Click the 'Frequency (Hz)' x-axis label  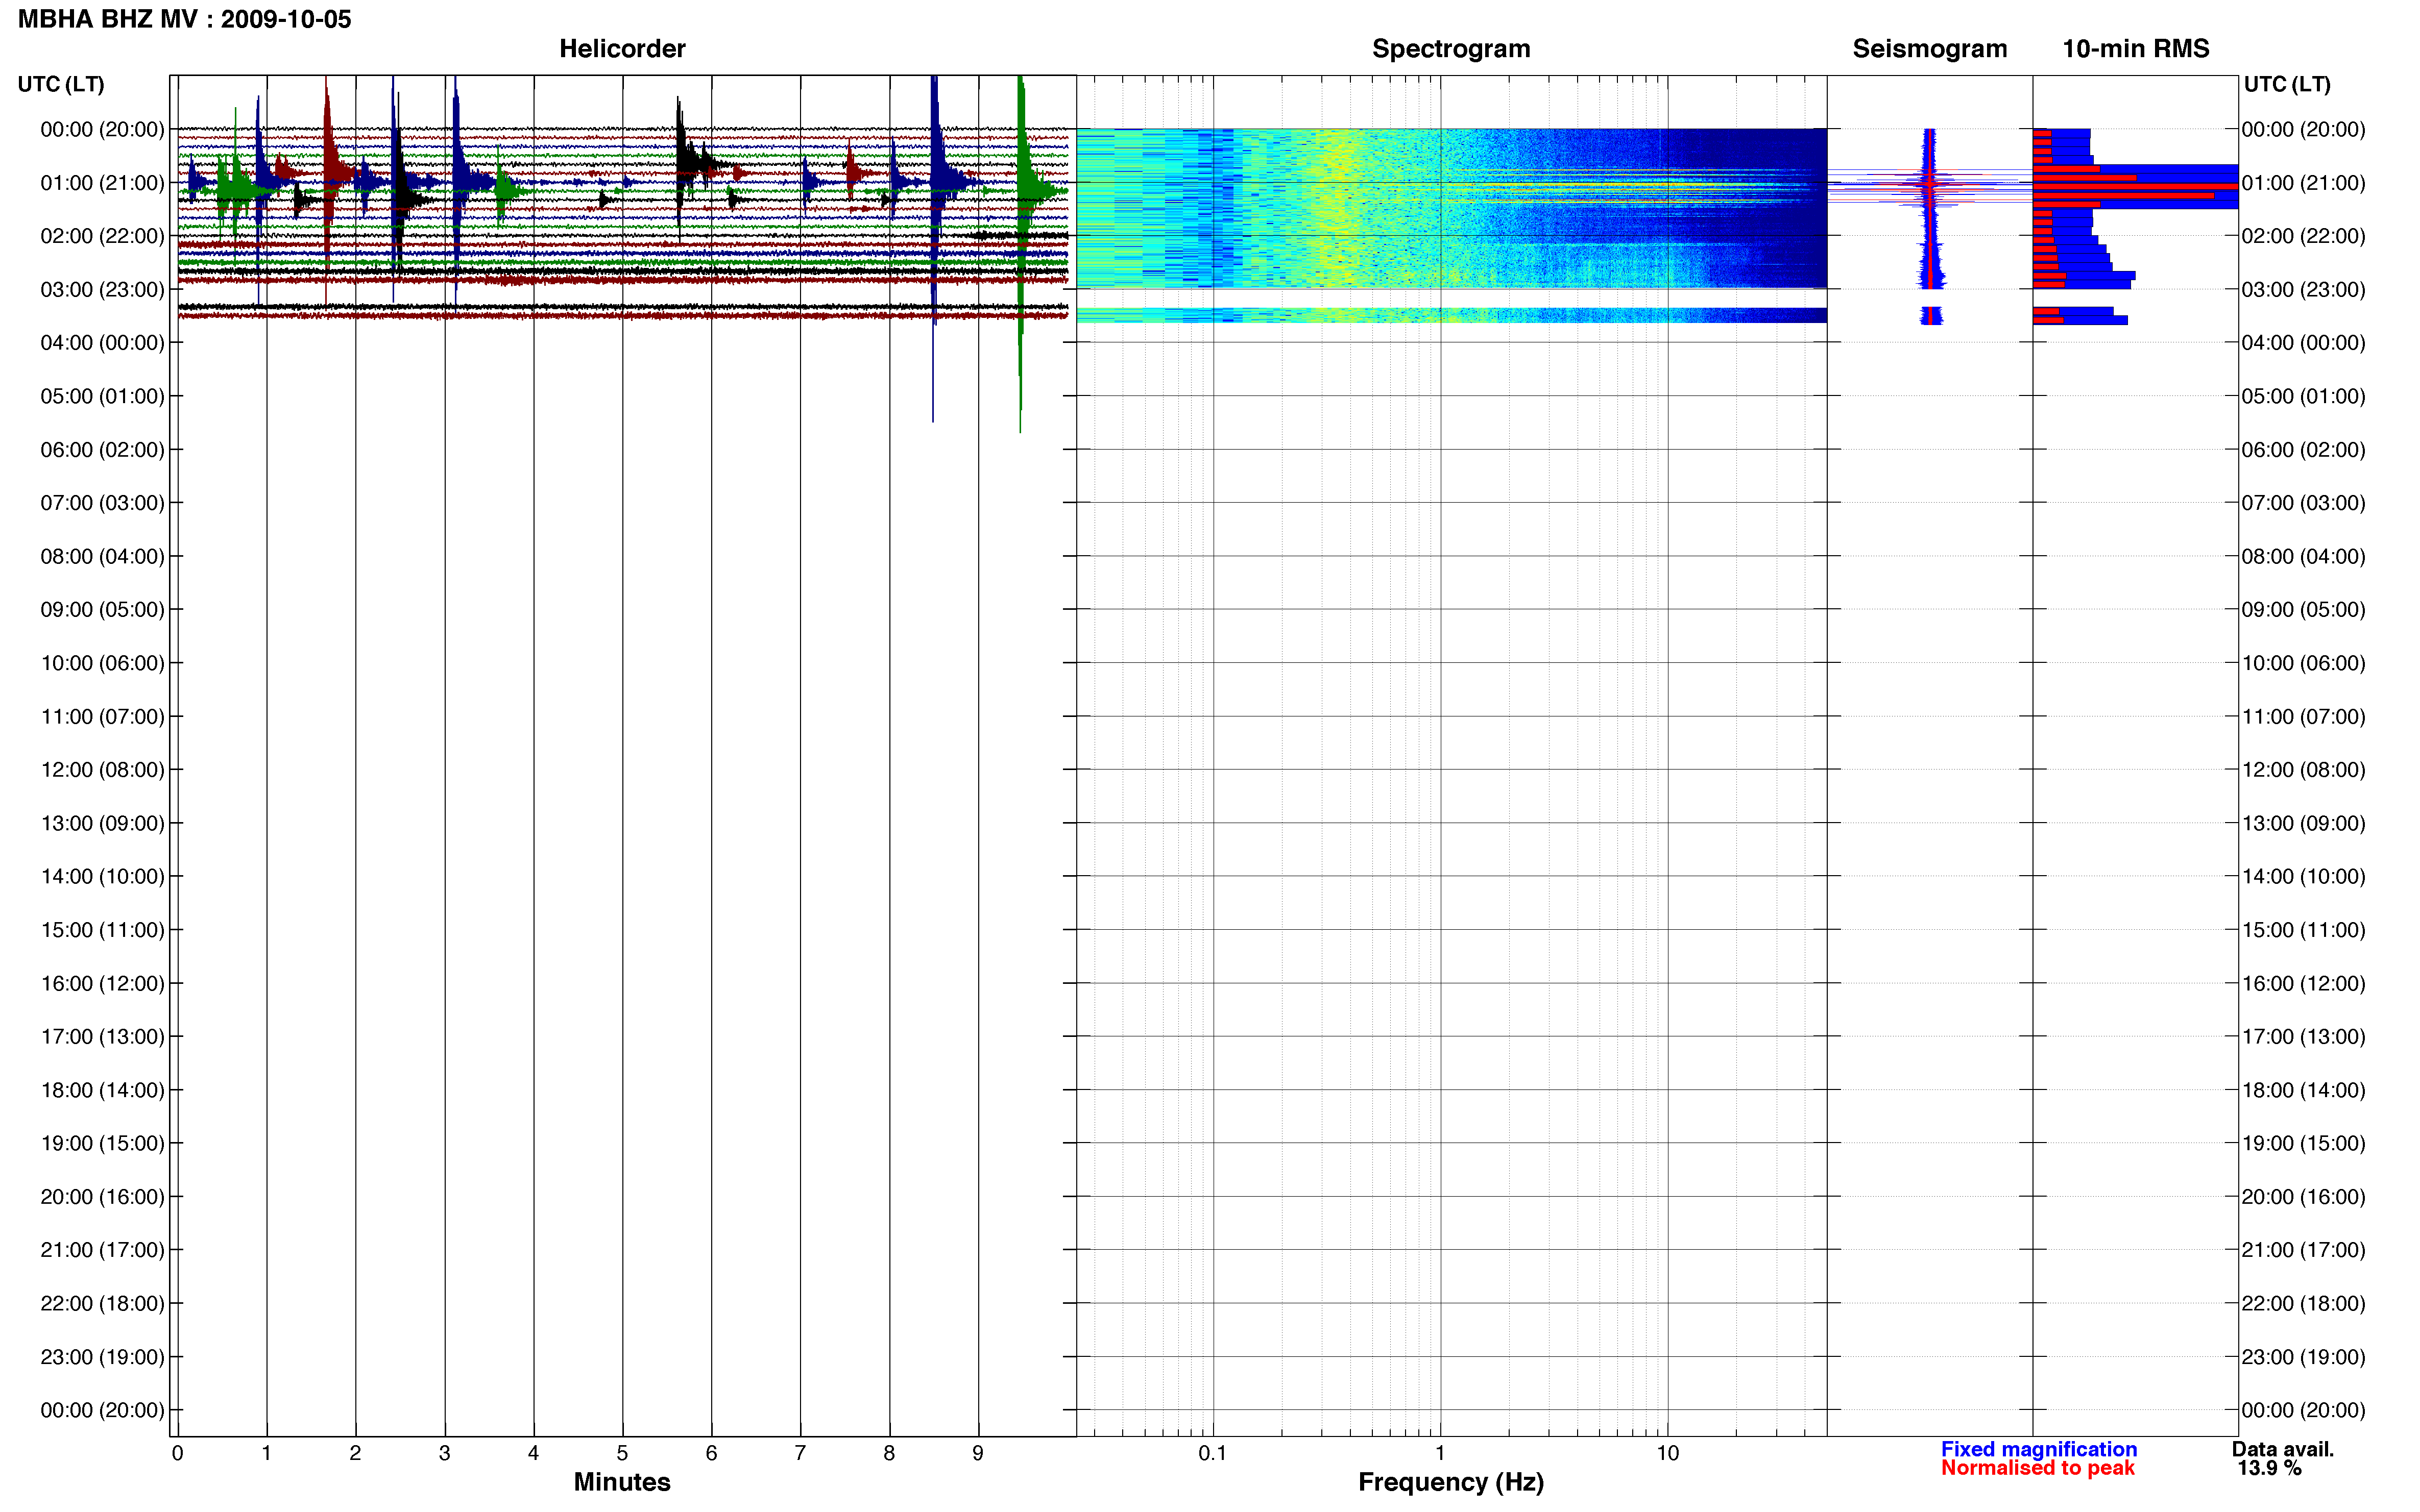click(1450, 1482)
